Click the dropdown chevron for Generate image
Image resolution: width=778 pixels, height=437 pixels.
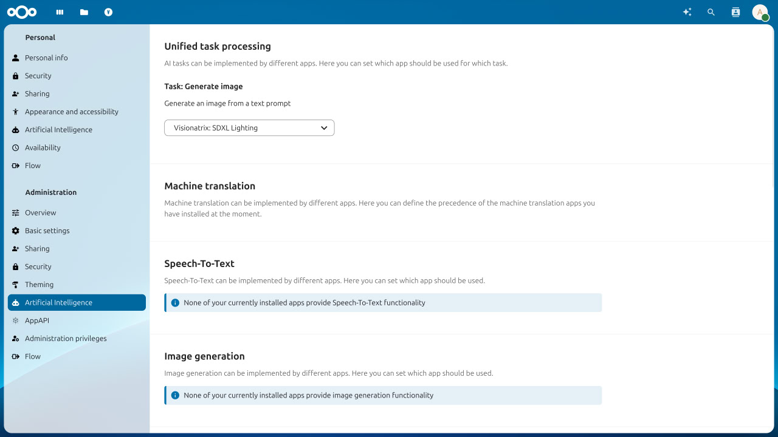pyautogui.click(x=324, y=128)
